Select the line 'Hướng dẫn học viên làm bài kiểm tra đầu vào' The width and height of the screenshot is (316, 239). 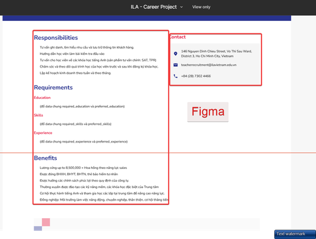72,54
